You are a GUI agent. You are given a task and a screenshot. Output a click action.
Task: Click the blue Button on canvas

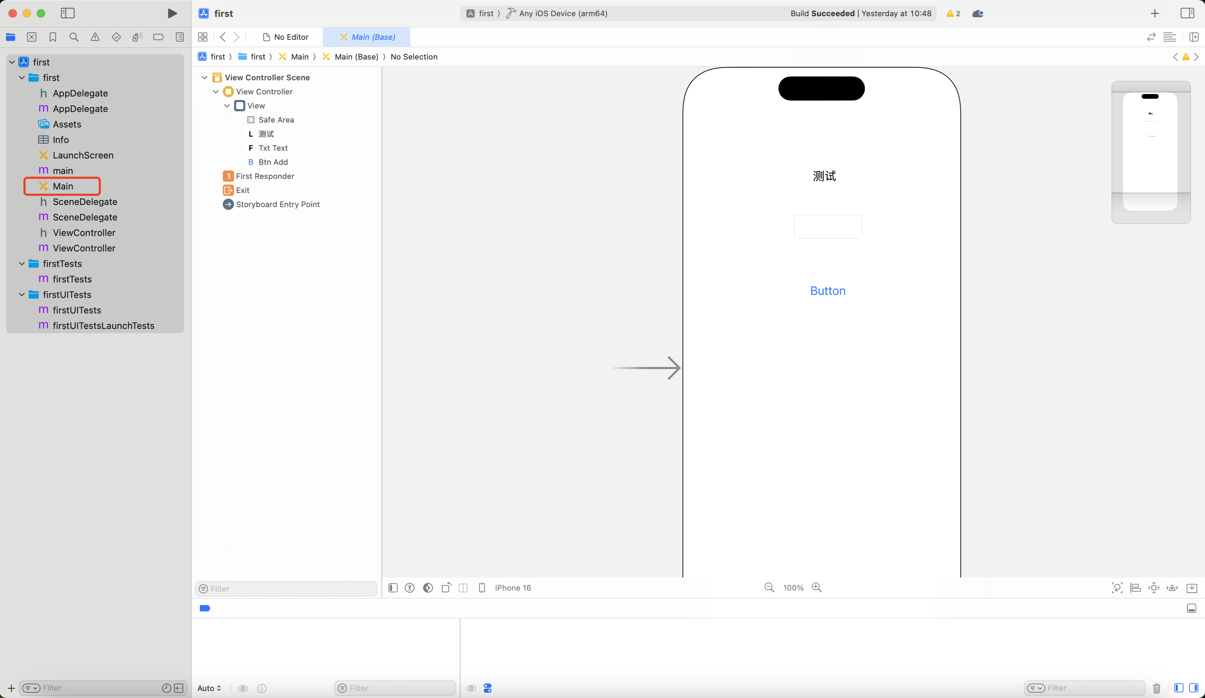[x=827, y=291]
